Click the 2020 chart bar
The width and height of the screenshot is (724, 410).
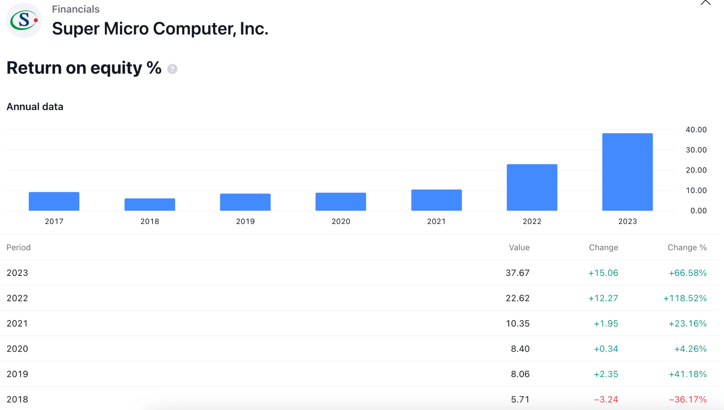[341, 202]
